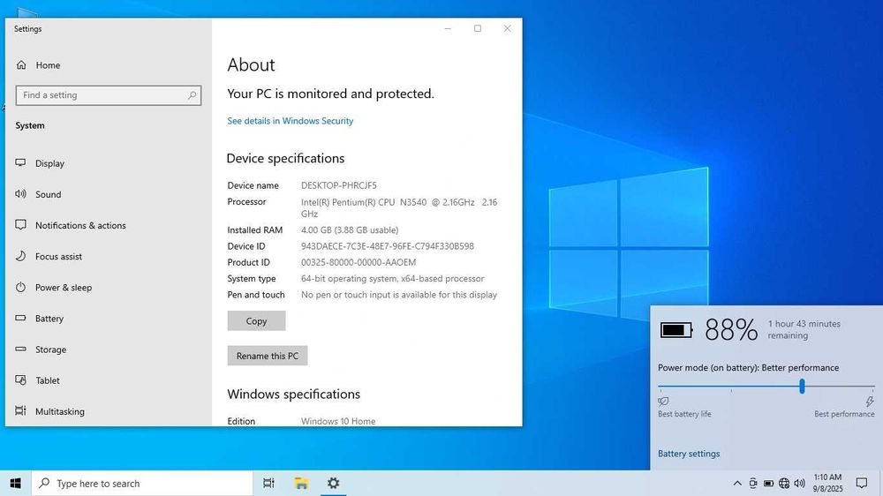Click the Windows 10 Home edition text
This screenshot has width=883, height=496.
338,421
